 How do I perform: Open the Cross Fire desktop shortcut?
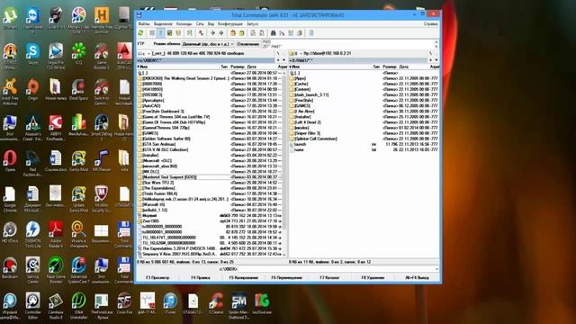click(124, 303)
